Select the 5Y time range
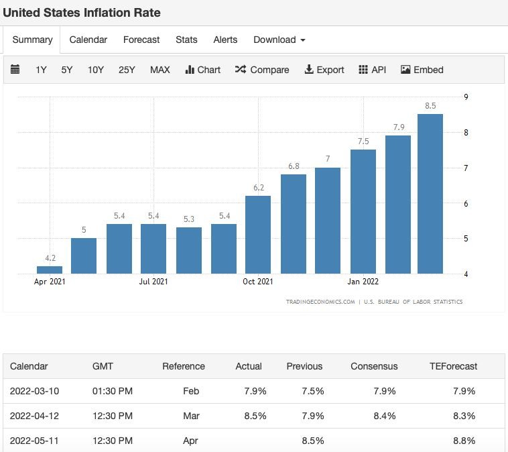The image size is (508, 452). 67,70
